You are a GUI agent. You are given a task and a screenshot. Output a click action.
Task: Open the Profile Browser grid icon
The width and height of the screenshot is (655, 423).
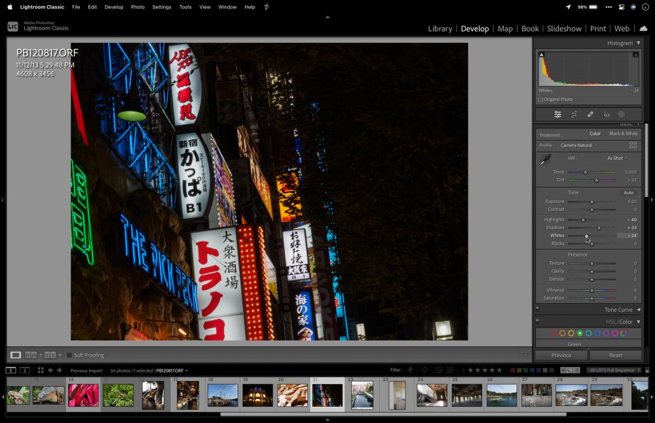(x=633, y=145)
